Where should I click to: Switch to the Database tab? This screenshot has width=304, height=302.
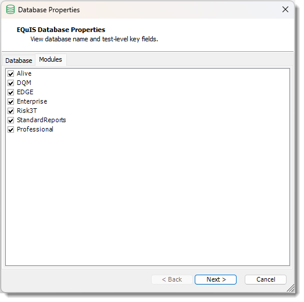[19, 61]
